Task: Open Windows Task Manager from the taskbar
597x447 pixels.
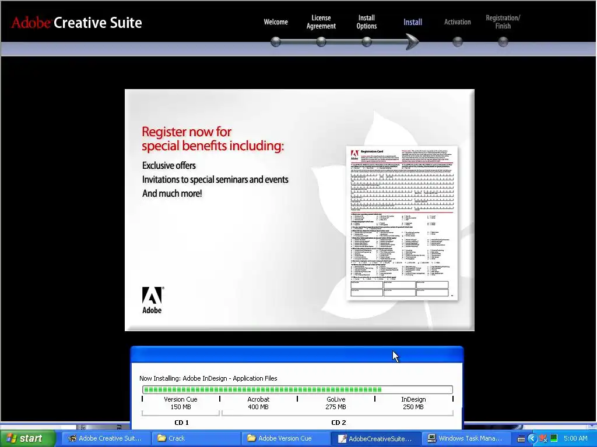Action: (465, 438)
